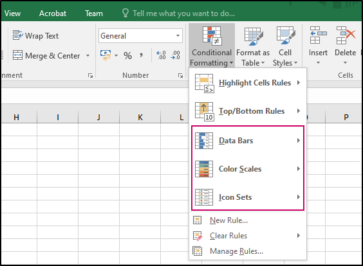Select Data Bars menu text
The width and height of the screenshot is (363, 266).
click(x=236, y=141)
